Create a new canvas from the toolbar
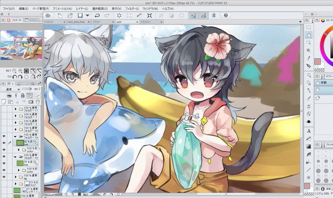The image size is (333, 198). pos(60,16)
